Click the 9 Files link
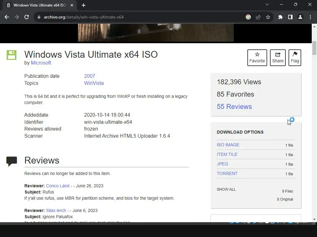This screenshot has height=237, width=317. (288, 191)
